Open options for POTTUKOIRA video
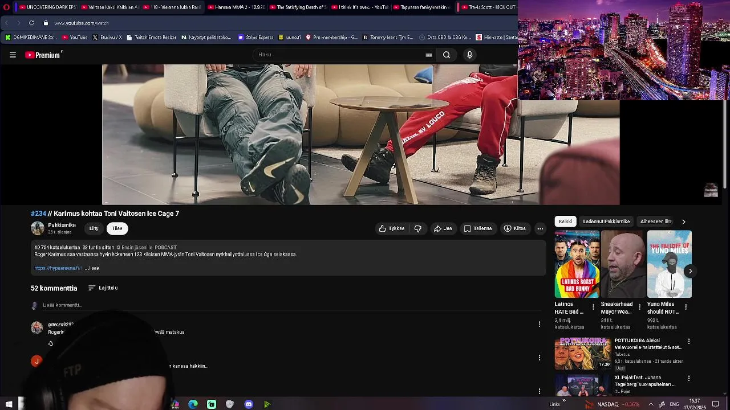This screenshot has height=410, width=730. [x=689, y=342]
